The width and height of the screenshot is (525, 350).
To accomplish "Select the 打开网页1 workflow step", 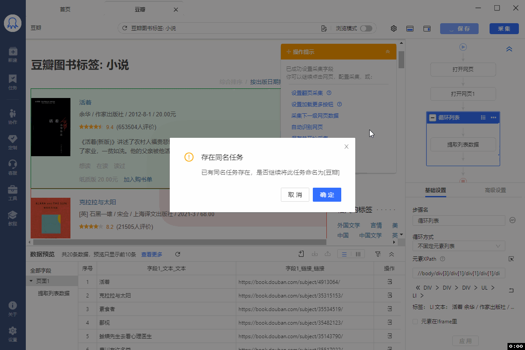I will 463,94.
